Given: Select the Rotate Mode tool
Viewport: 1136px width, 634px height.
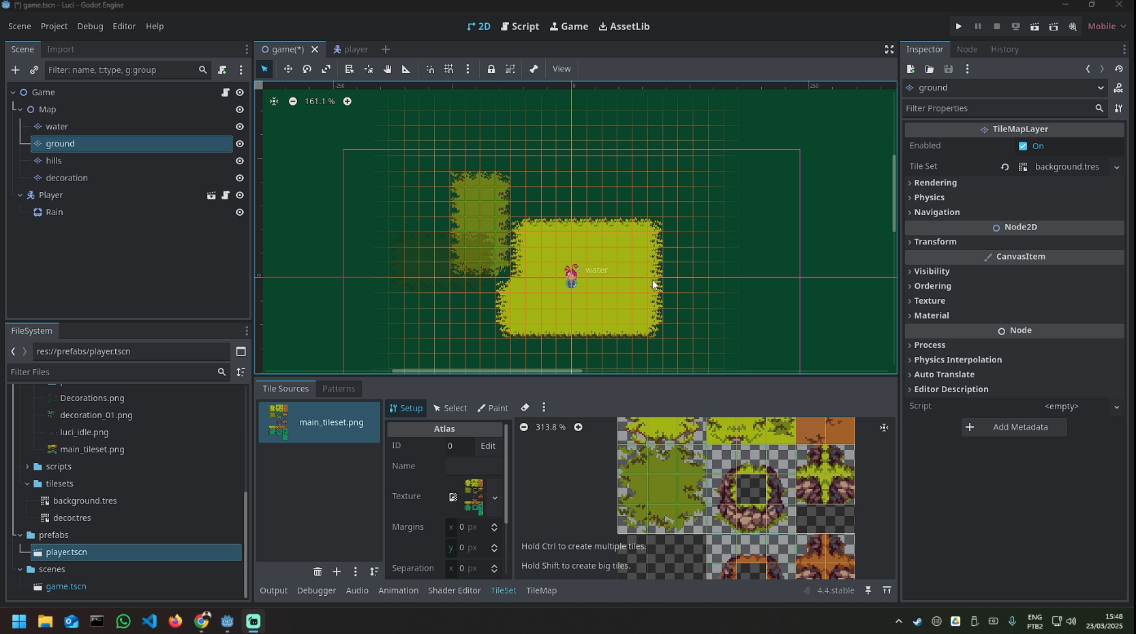Looking at the screenshot, I should tap(307, 69).
